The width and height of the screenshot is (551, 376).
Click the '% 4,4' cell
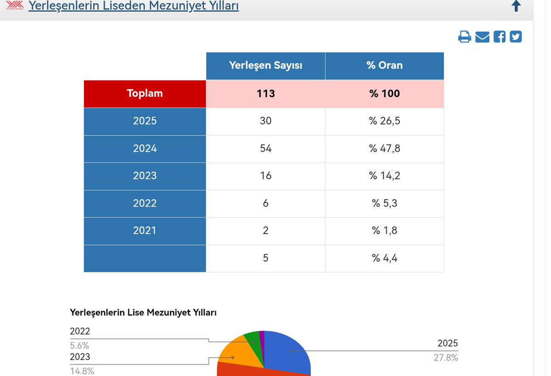(x=385, y=258)
